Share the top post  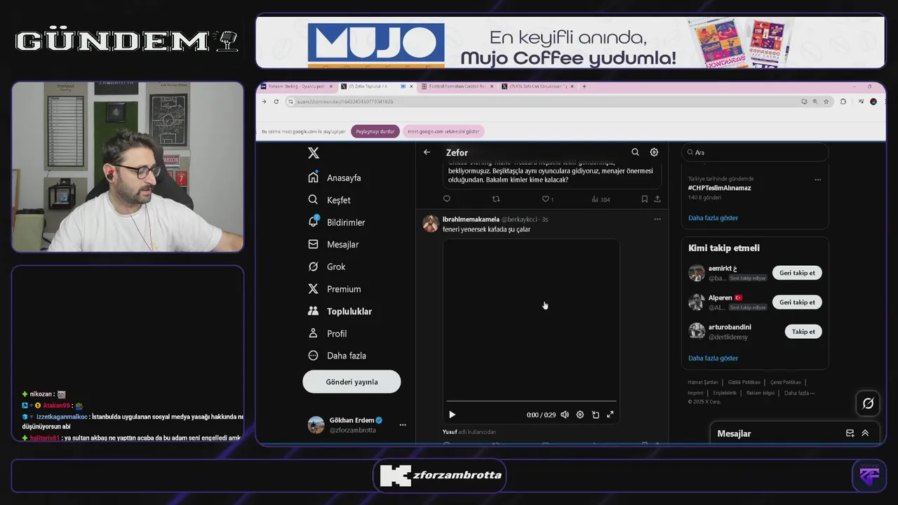tap(657, 199)
